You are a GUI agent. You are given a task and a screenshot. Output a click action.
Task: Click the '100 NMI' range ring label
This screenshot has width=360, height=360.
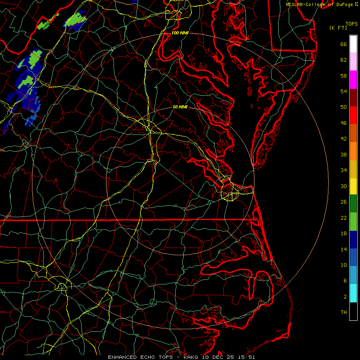pos(180,33)
